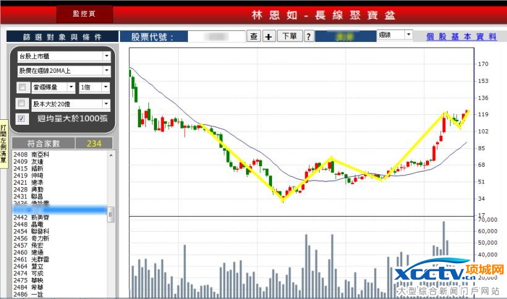
Task: Open the 個股基本資料 link
Action: click(x=461, y=36)
